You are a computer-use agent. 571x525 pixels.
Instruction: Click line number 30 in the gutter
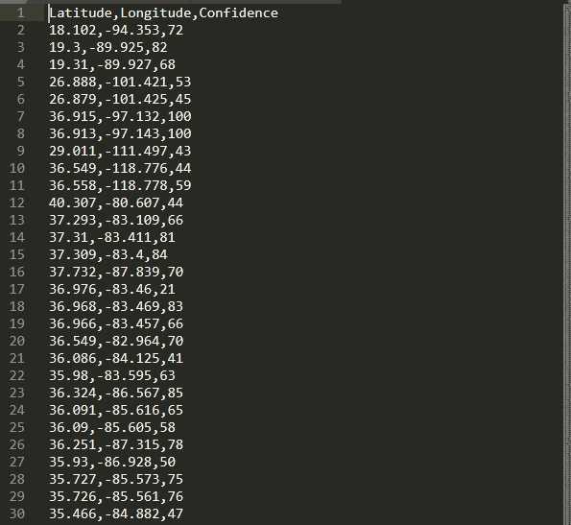tap(16, 513)
